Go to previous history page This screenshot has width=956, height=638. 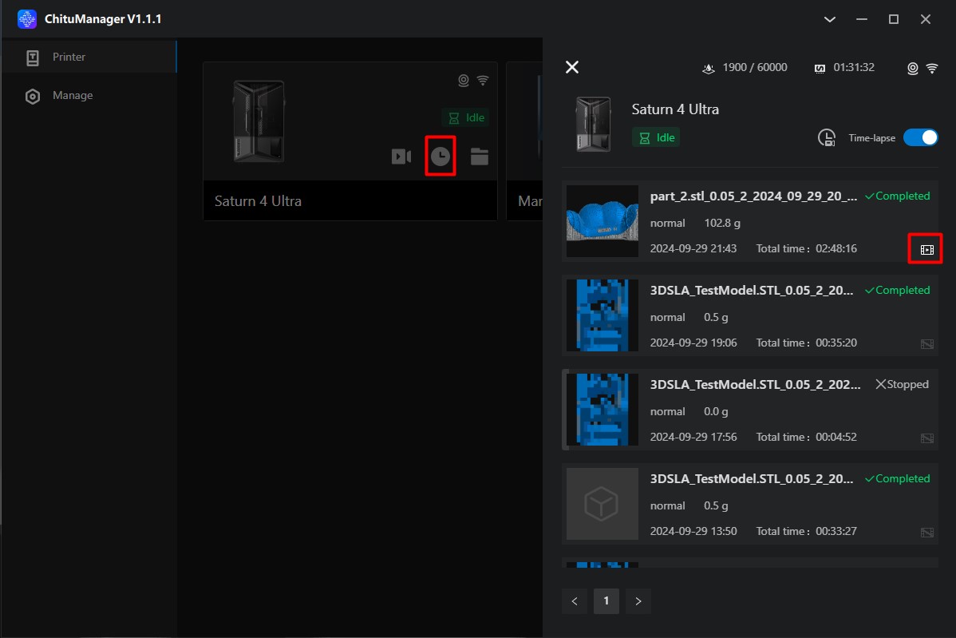click(575, 601)
